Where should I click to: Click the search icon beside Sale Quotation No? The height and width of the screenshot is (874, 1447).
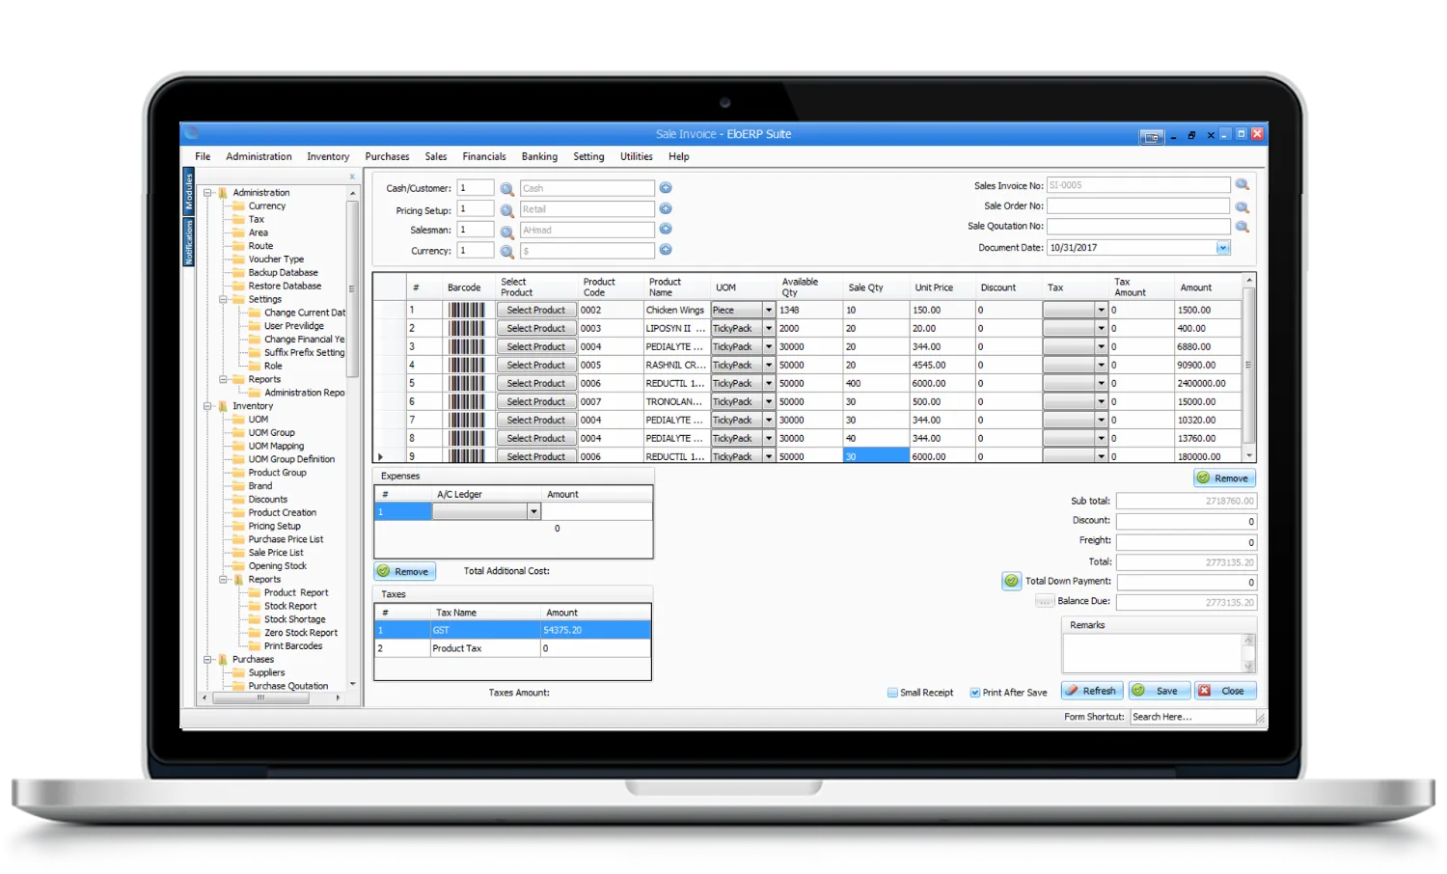(1242, 227)
